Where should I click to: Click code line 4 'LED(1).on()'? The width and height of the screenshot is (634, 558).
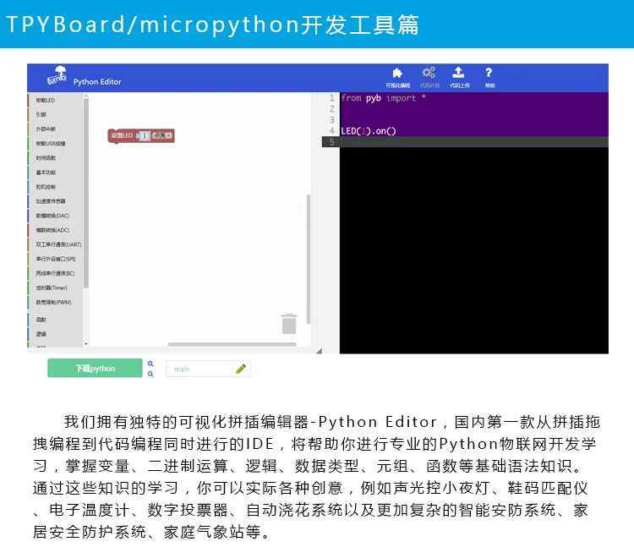click(369, 131)
